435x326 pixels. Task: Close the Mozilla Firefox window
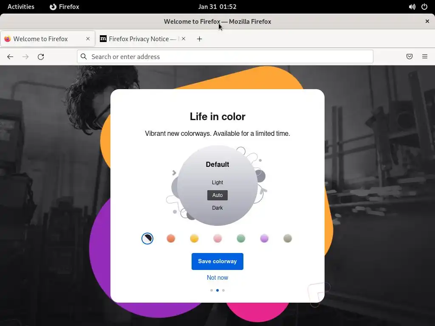427,21
